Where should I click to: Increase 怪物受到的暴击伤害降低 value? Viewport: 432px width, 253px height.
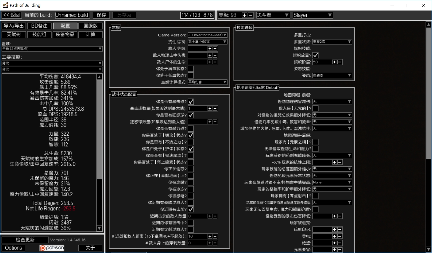(x=335, y=216)
